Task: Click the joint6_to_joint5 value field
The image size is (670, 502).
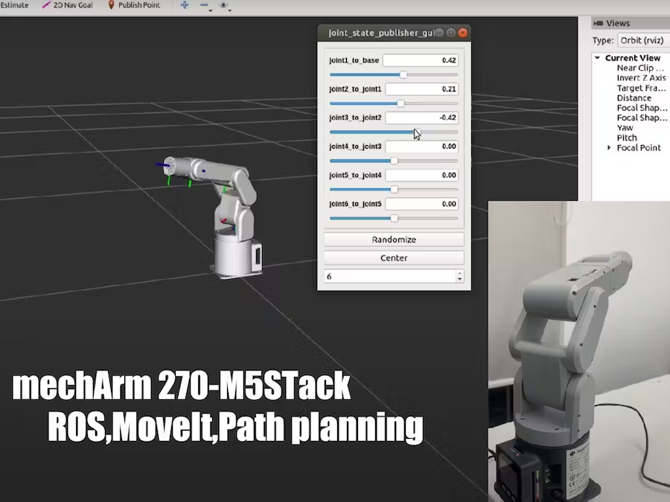Action: (422, 204)
